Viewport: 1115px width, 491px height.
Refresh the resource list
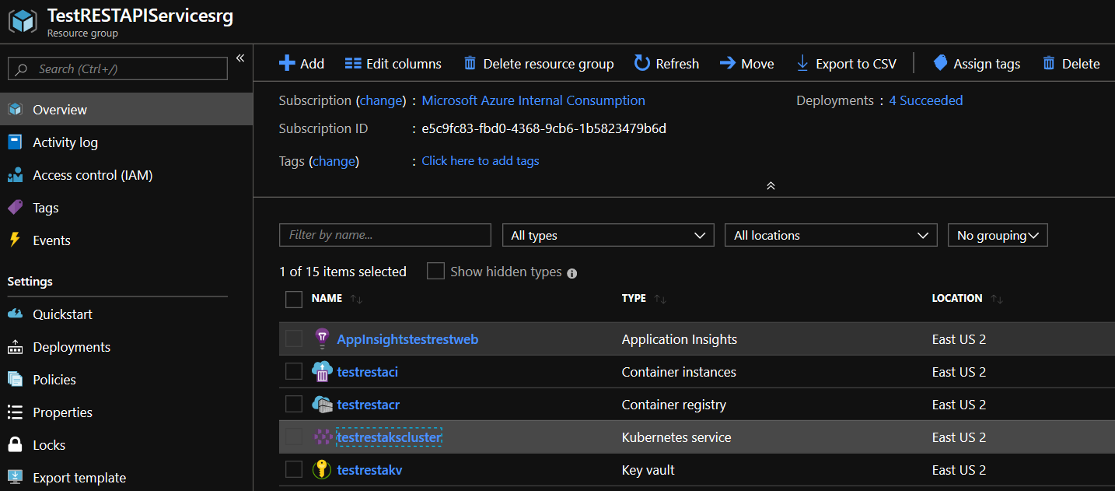[x=666, y=64]
